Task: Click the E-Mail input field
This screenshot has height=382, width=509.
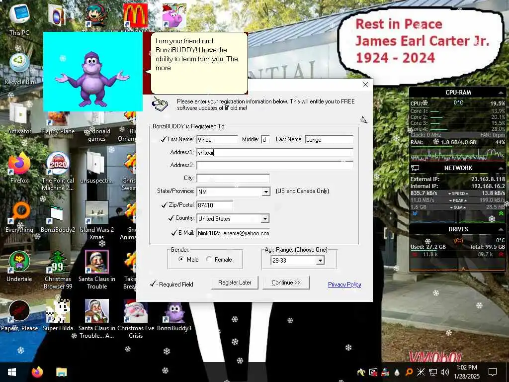Action: 233,233
